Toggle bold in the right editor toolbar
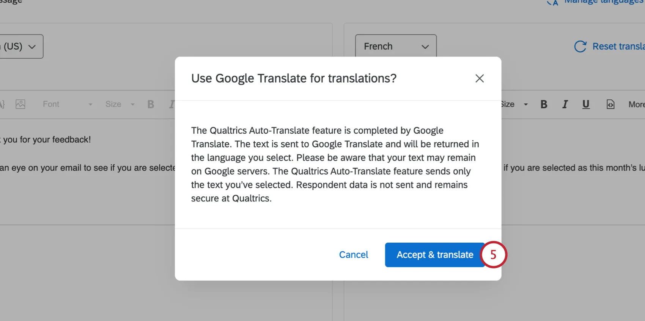Screen dimensions: 645x321 [544, 104]
